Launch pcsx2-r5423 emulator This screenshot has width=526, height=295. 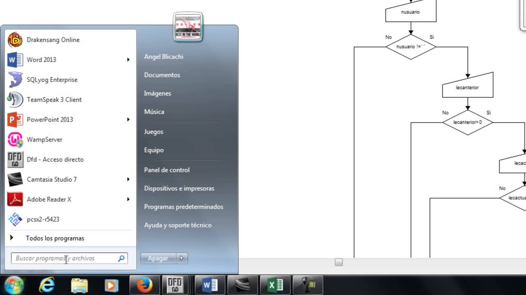[x=70, y=219]
